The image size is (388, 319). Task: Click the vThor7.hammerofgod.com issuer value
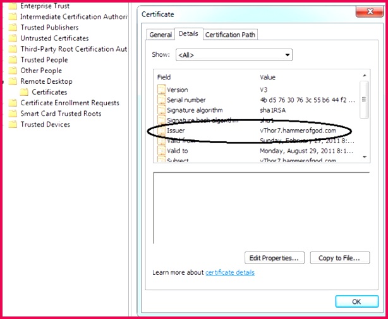pyautogui.click(x=298, y=130)
